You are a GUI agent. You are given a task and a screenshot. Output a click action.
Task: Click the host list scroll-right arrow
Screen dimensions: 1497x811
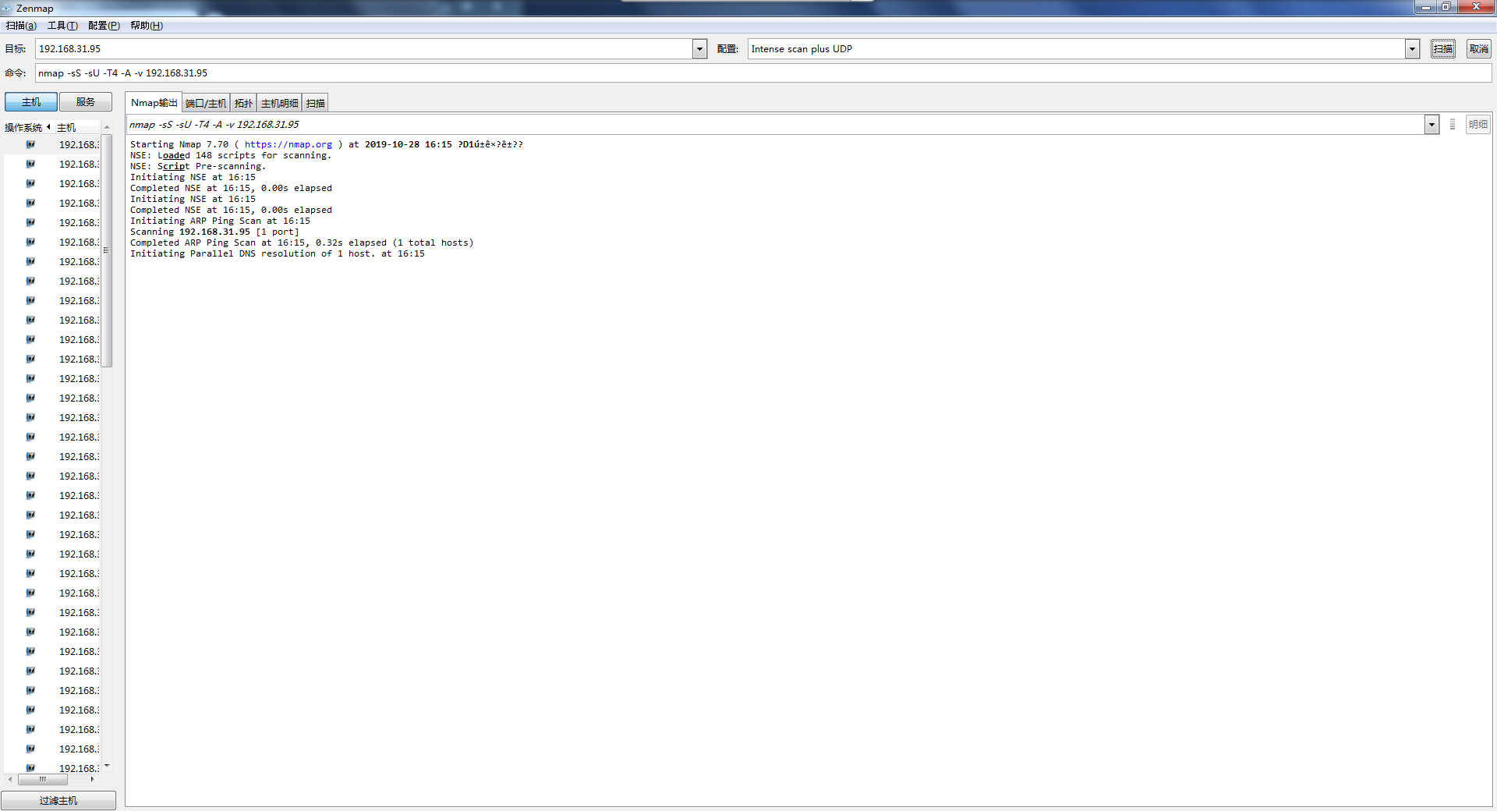coord(92,779)
